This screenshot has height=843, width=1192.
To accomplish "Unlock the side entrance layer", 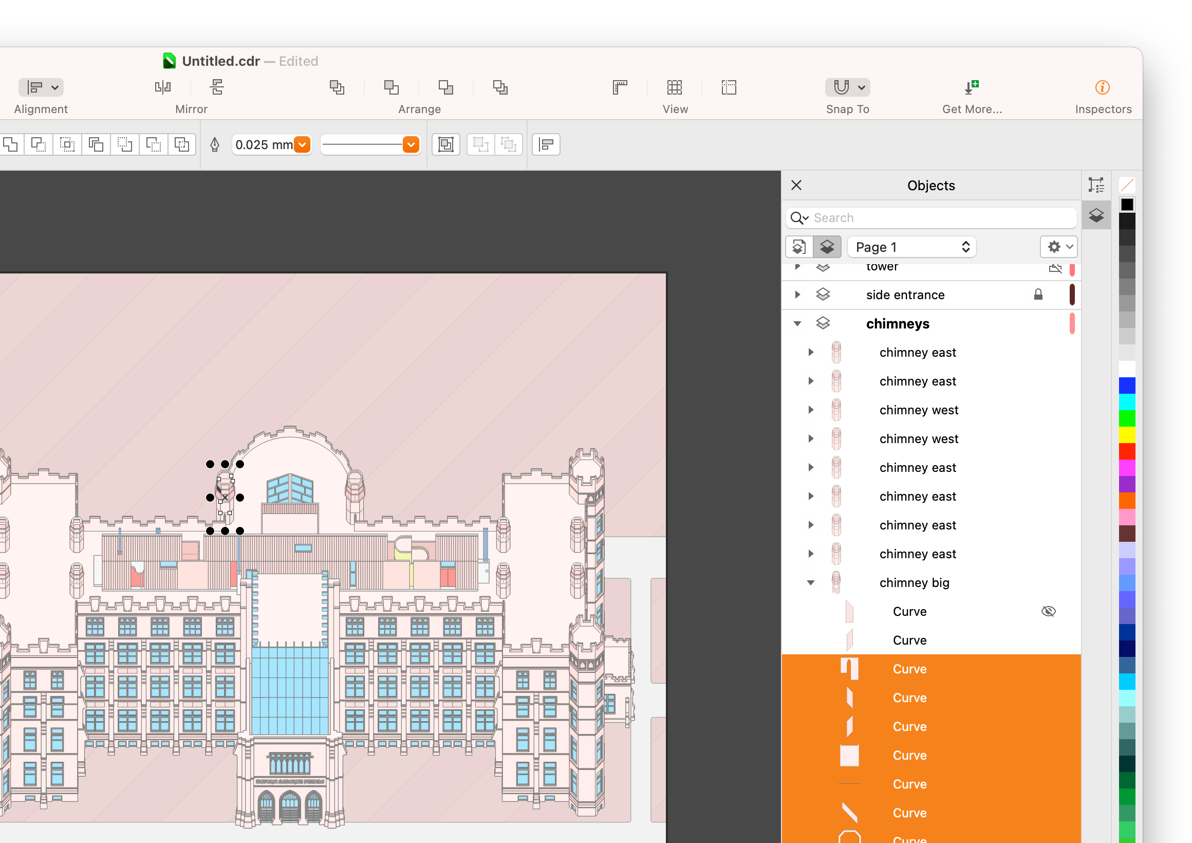I will [1038, 295].
